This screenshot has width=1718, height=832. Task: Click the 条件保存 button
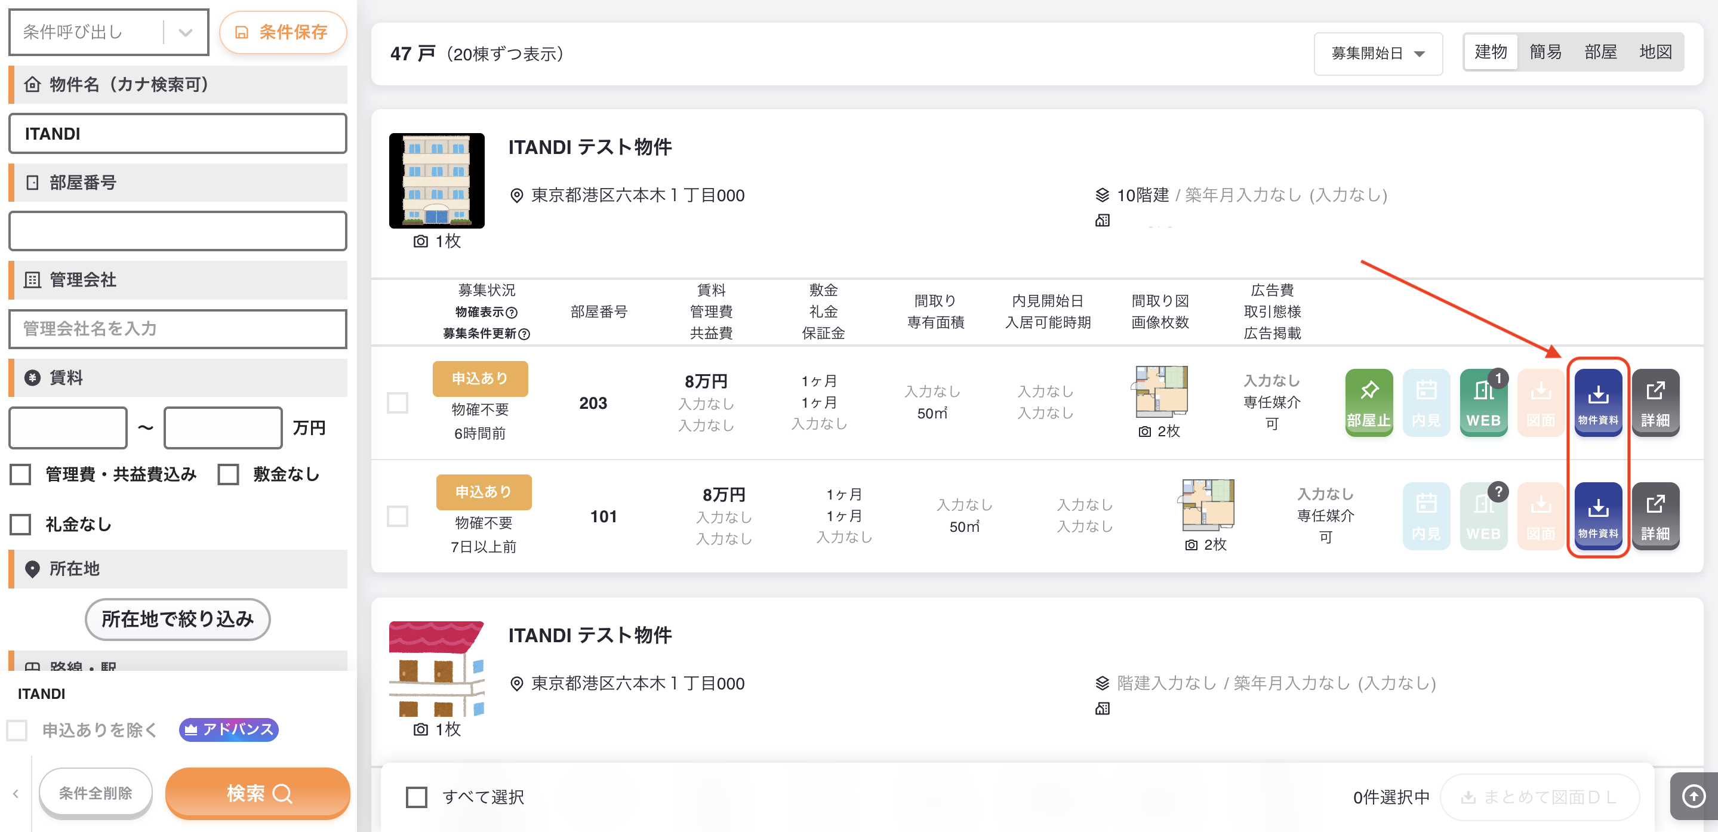(283, 32)
